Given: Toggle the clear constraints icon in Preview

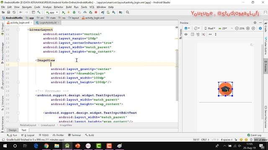Looking at the screenshot, I should pyautogui.click(x=198, y=34).
